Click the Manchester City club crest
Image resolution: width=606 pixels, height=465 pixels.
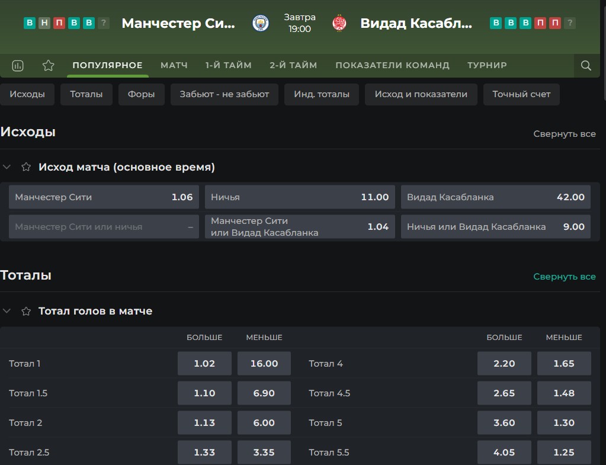[261, 23]
